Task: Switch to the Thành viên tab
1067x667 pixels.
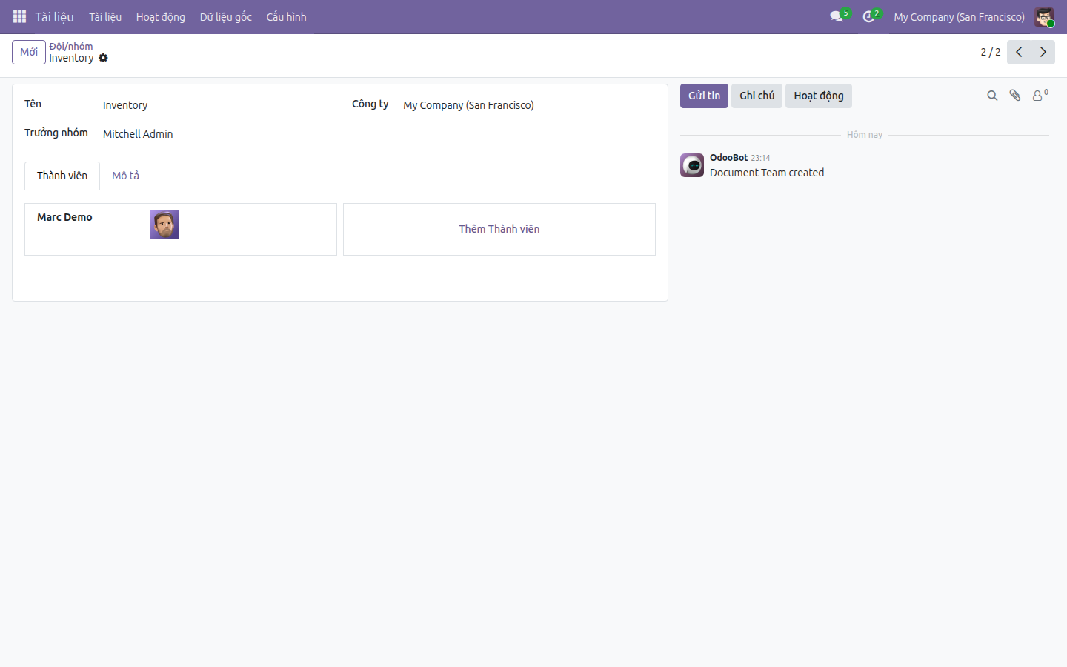Action: tap(62, 176)
